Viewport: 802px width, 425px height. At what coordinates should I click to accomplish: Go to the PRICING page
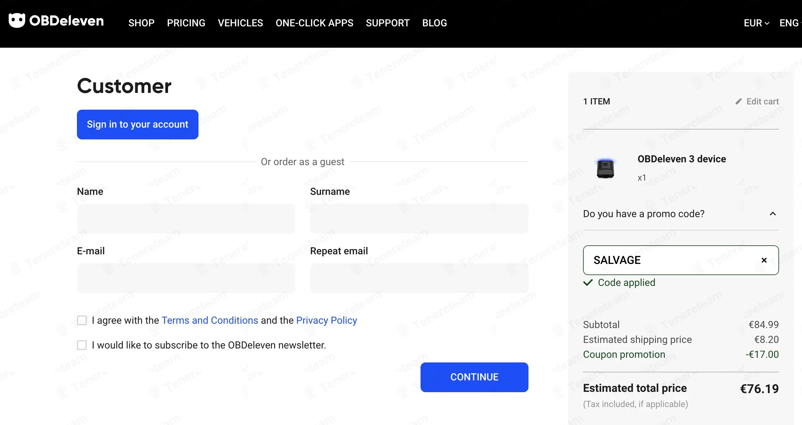coord(186,23)
